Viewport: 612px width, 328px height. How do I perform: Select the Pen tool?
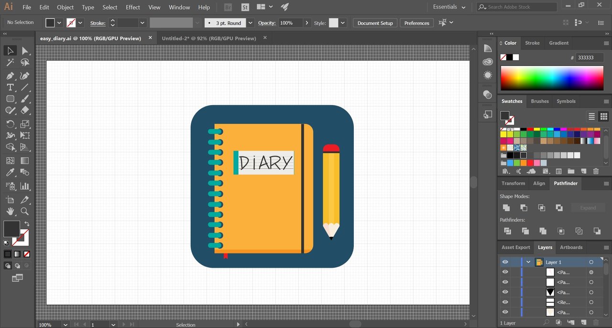(x=10, y=76)
